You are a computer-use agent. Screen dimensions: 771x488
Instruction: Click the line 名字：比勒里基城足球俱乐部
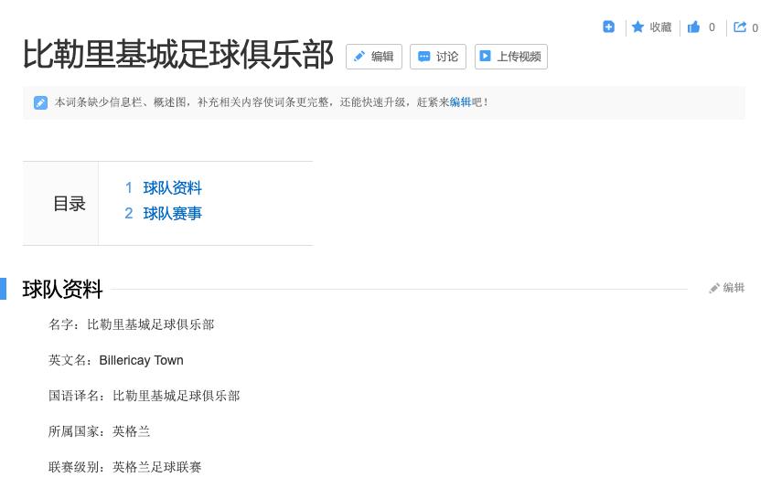point(132,324)
